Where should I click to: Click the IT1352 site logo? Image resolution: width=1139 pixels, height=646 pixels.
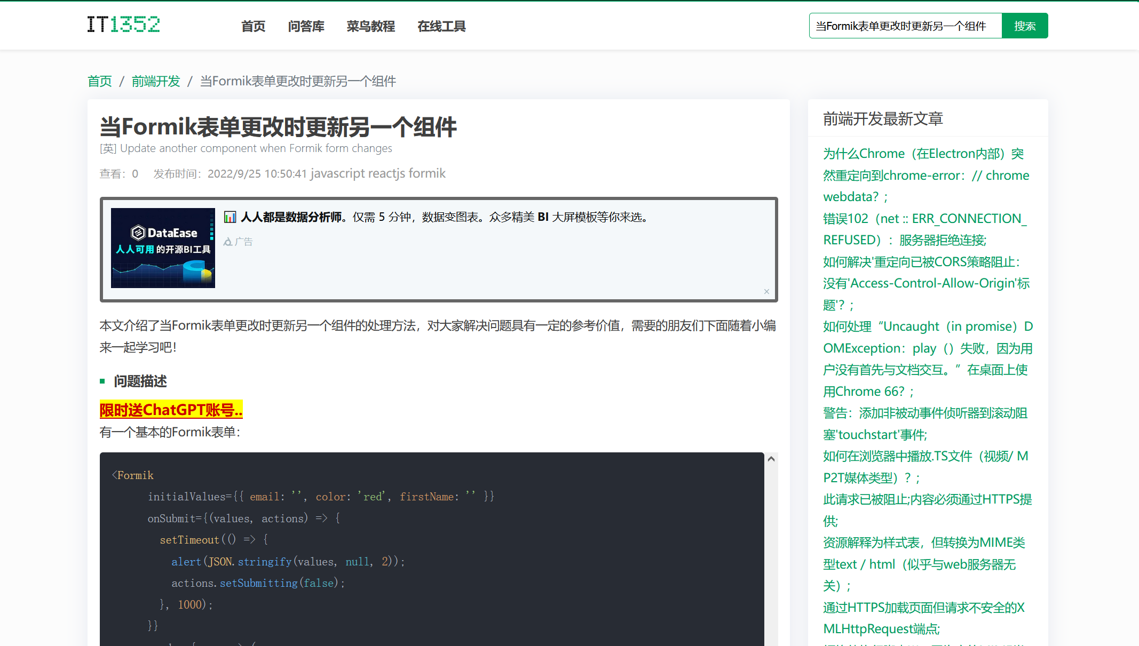pyautogui.click(x=123, y=25)
